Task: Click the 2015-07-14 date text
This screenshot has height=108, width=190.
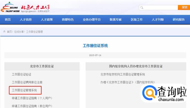Action: click(x=95, y=55)
